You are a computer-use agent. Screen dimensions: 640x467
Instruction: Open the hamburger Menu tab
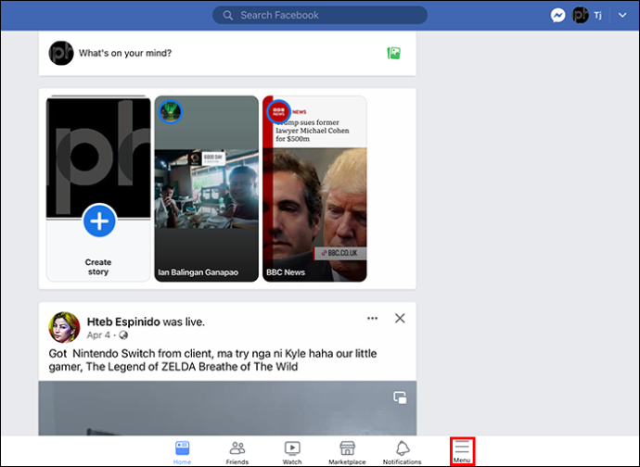coord(462,451)
